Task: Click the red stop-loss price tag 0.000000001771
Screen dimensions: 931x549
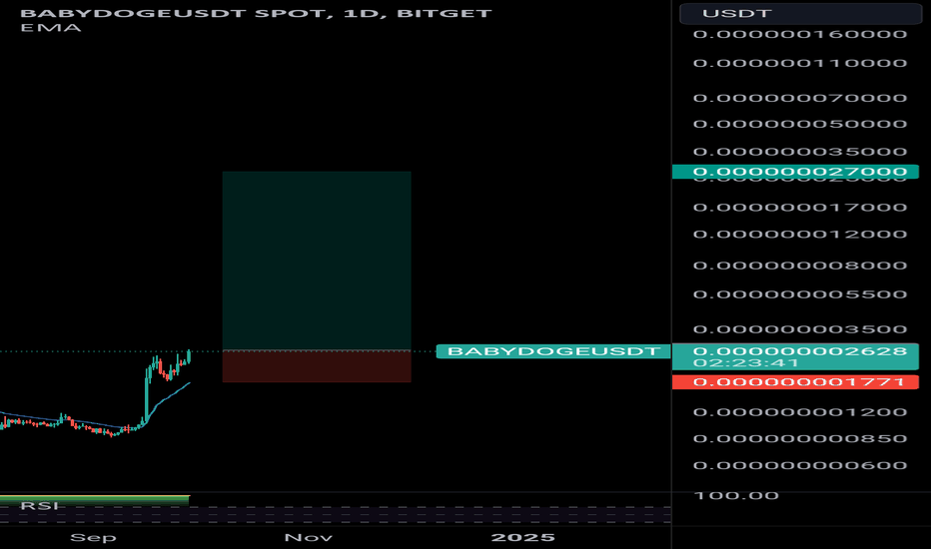Action: [795, 381]
